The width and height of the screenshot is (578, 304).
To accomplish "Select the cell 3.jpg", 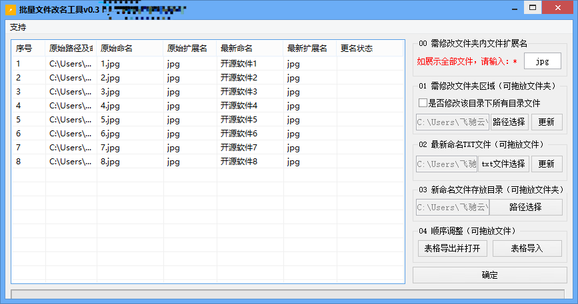I will pyautogui.click(x=130, y=92).
